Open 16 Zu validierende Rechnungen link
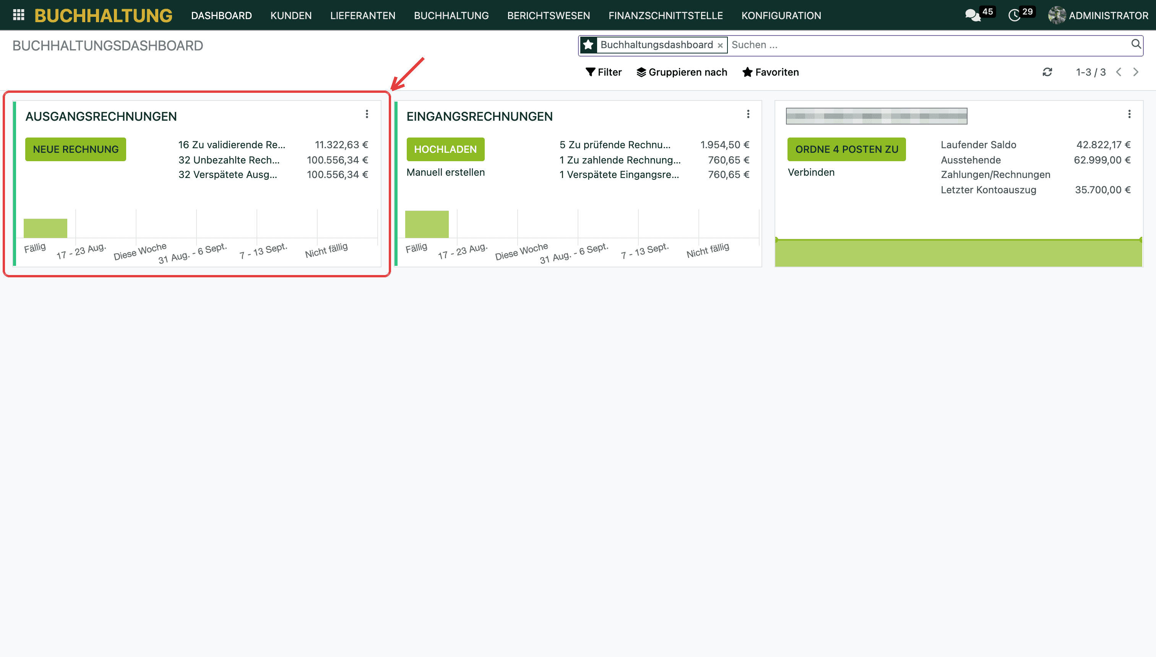Image resolution: width=1156 pixels, height=657 pixels. [x=232, y=145]
